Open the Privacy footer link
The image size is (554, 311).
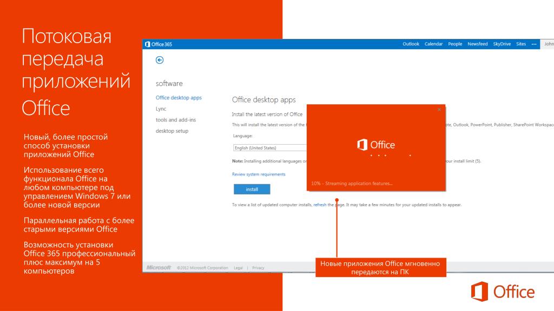(258, 268)
